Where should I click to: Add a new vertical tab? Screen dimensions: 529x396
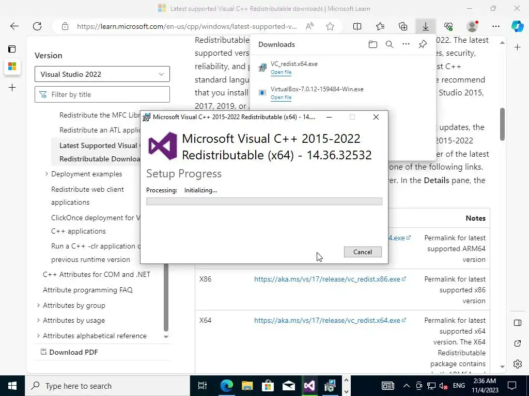point(12,88)
